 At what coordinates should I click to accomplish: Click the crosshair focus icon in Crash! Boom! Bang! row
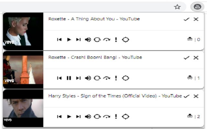pyautogui.click(x=125, y=78)
